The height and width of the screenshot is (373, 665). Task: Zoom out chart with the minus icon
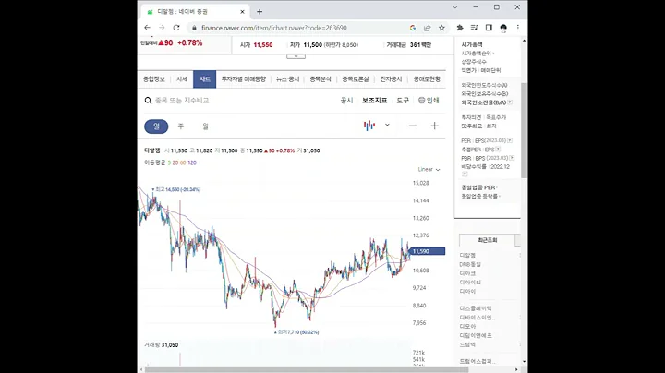413,126
